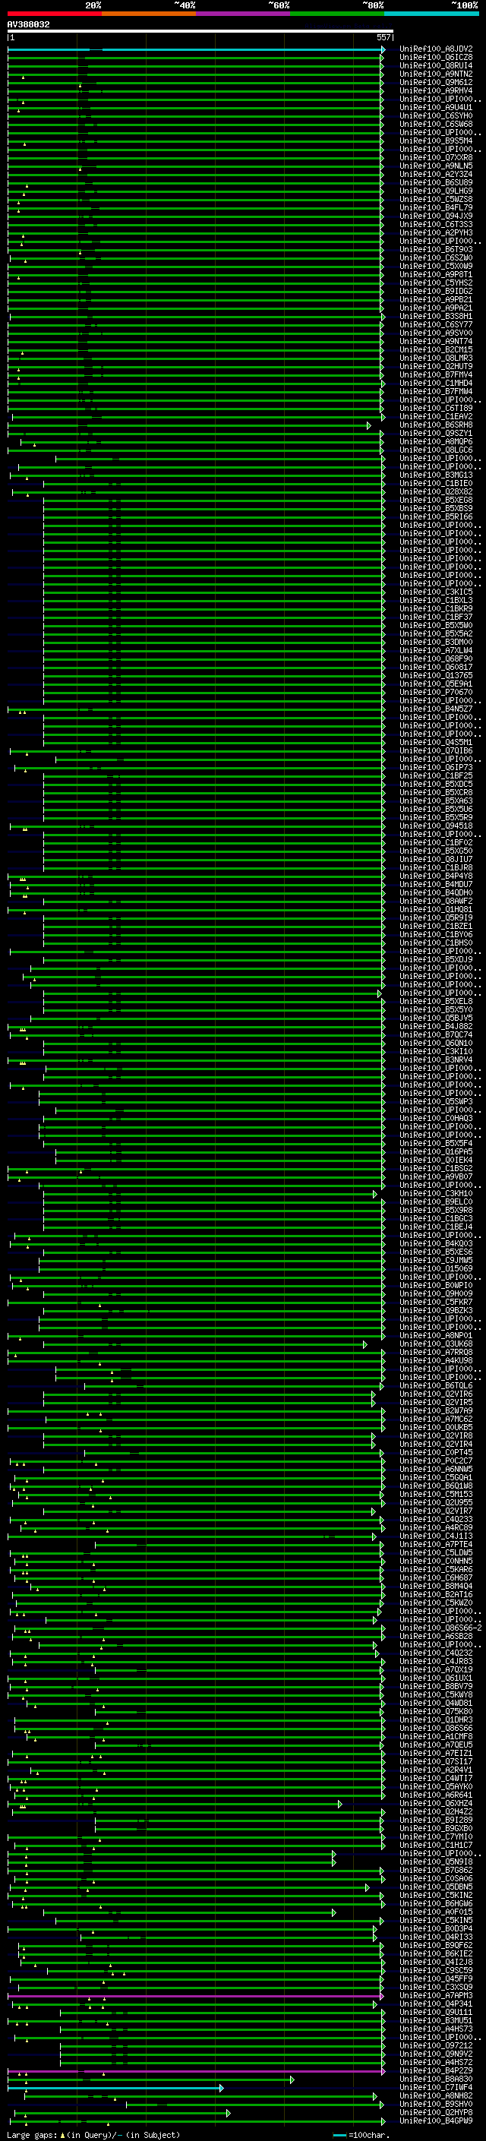Select the UniRef100_P0C2C7 label
486x2141 pixels.
pos(436,1460)
